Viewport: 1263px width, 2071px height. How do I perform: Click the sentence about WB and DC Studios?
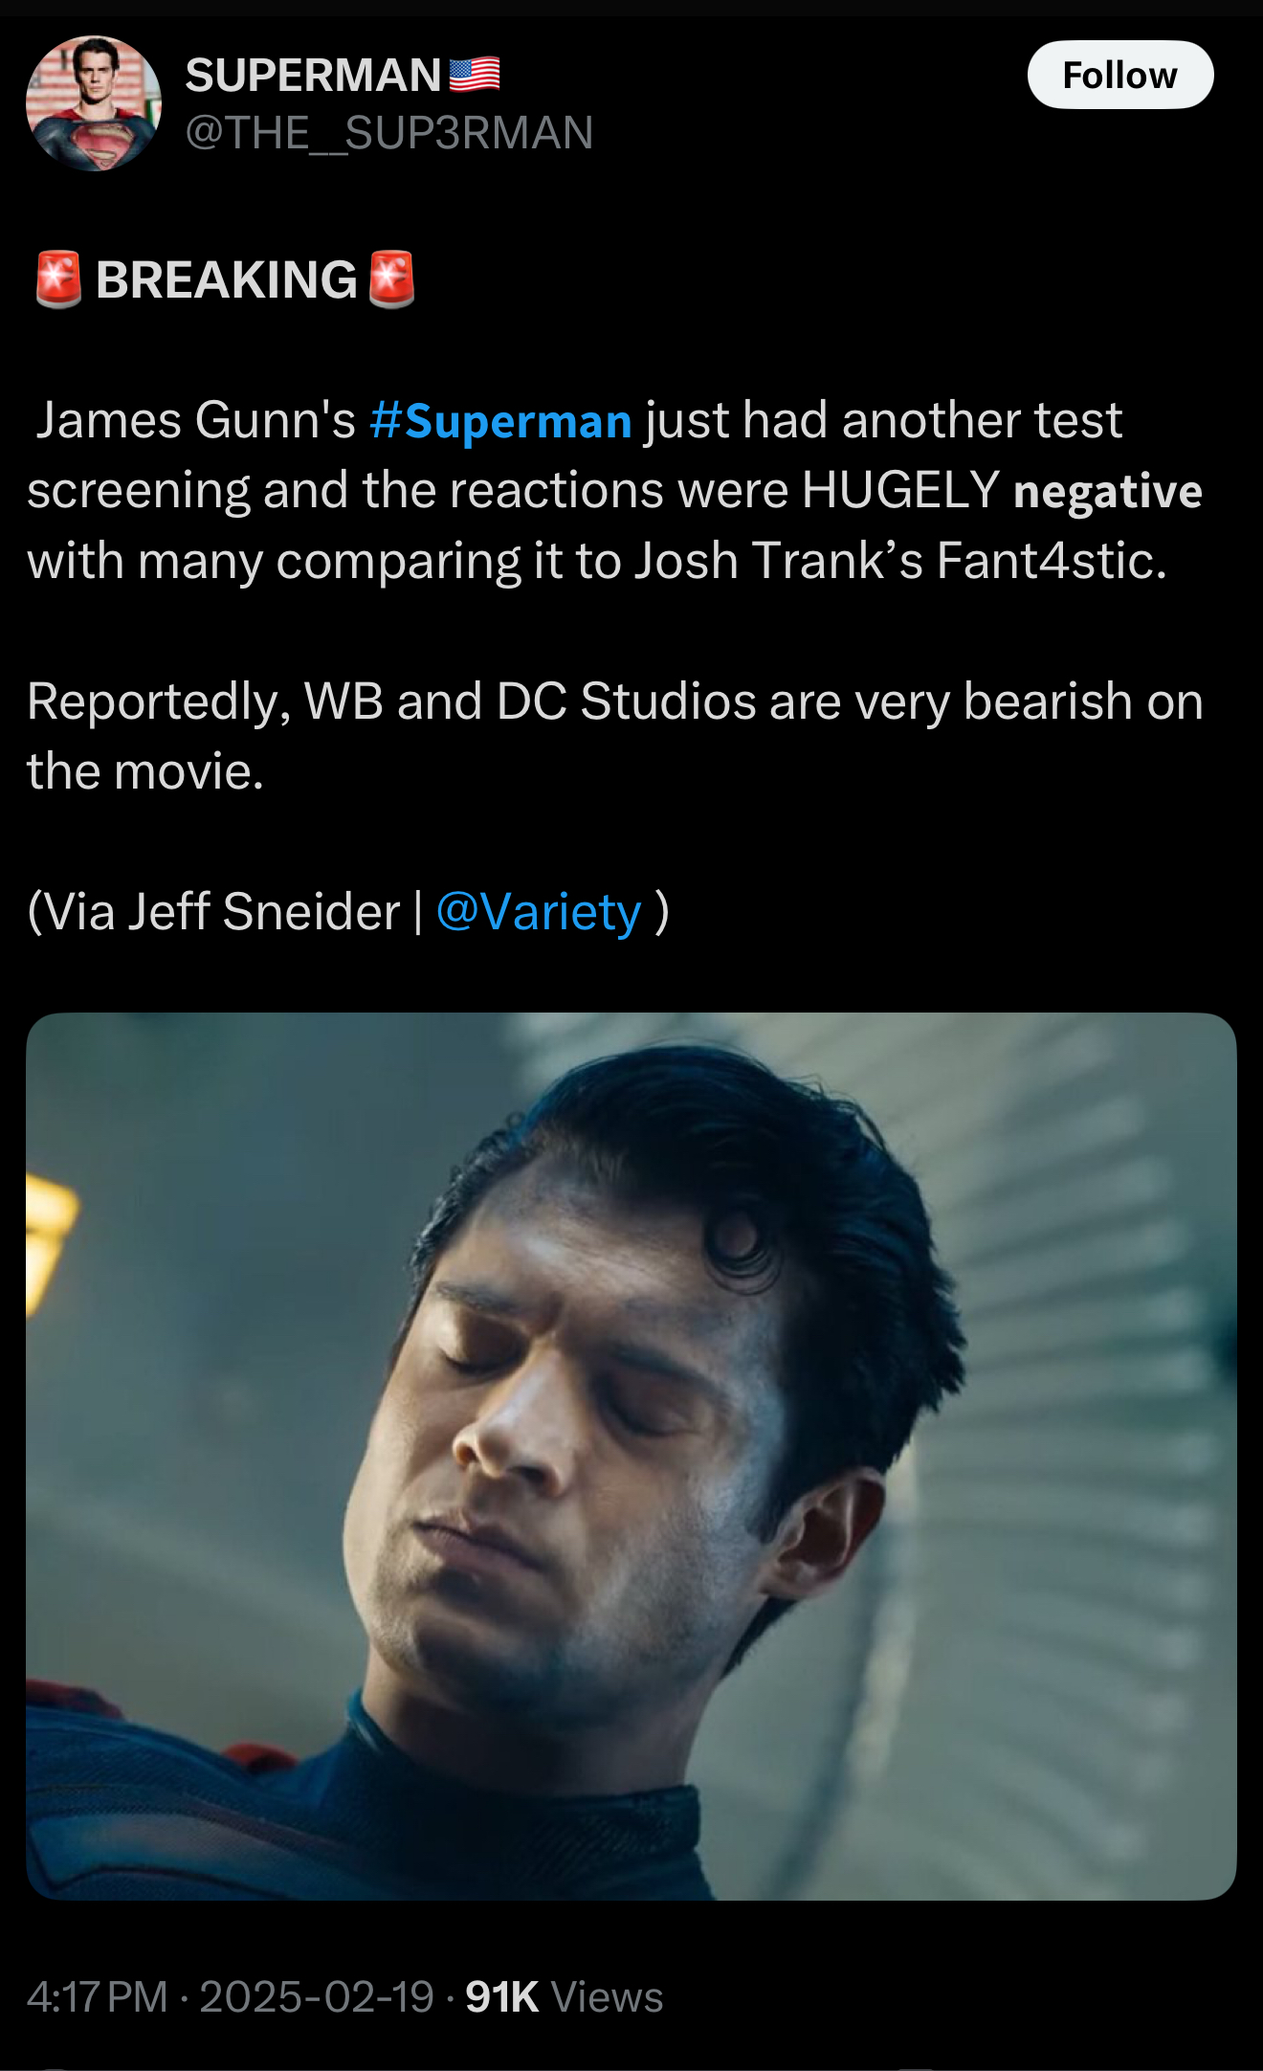614,736
